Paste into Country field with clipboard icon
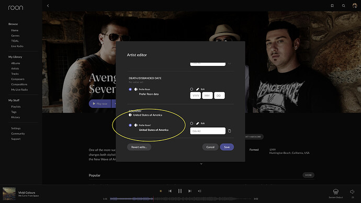 [230, 131]
